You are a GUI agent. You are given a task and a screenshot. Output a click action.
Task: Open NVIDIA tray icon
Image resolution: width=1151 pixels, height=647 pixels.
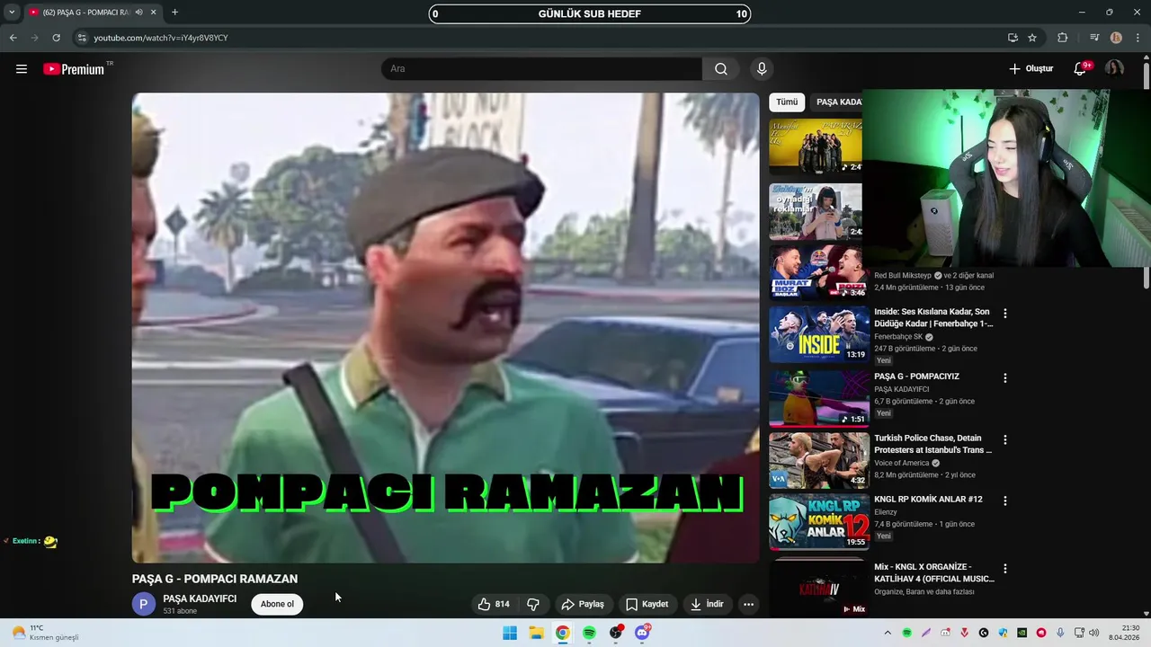(1022, 633)
